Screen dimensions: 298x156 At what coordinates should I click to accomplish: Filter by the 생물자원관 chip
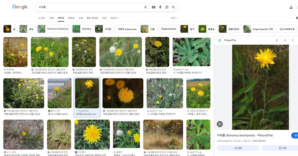pyautogui.click(x=230, y=29)
